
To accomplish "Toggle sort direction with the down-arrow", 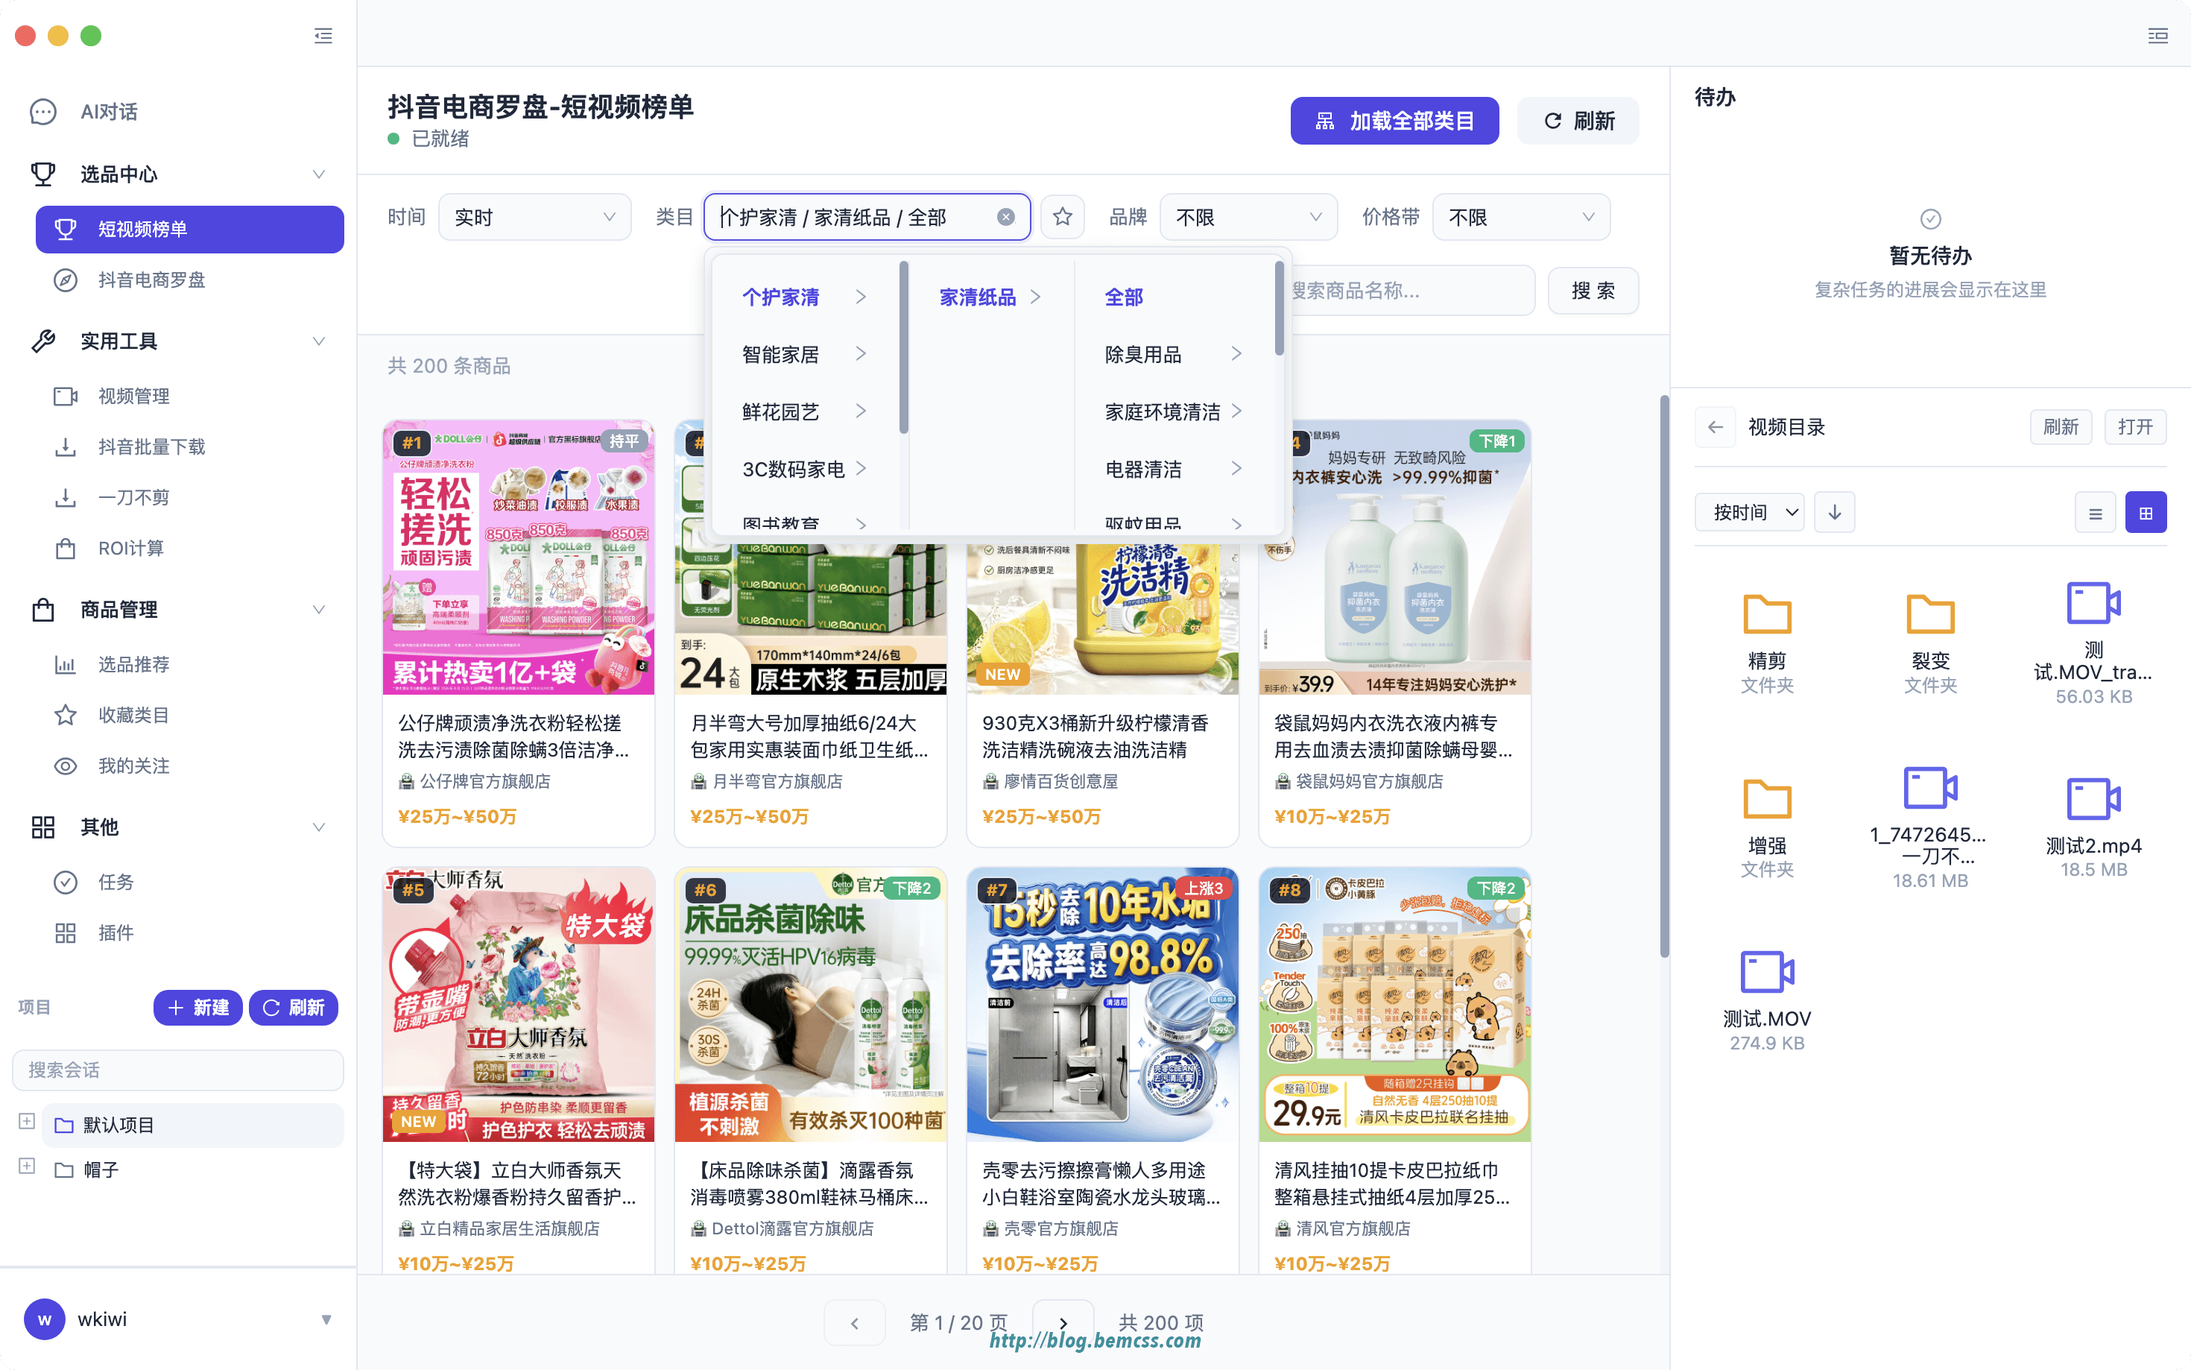I will pos(1834,512).
